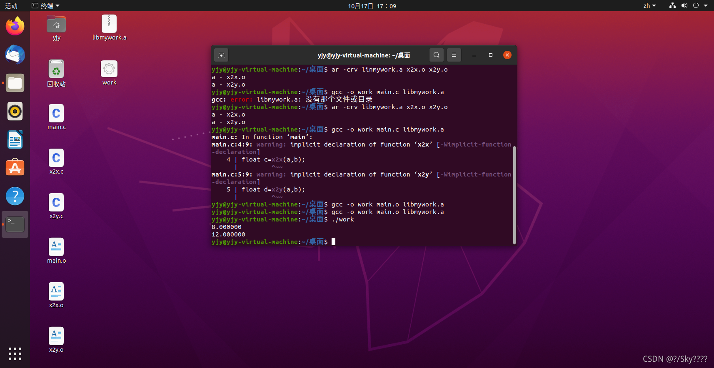
Task: Click the 'main.c:4:9: warning' line
Action: 361,144
